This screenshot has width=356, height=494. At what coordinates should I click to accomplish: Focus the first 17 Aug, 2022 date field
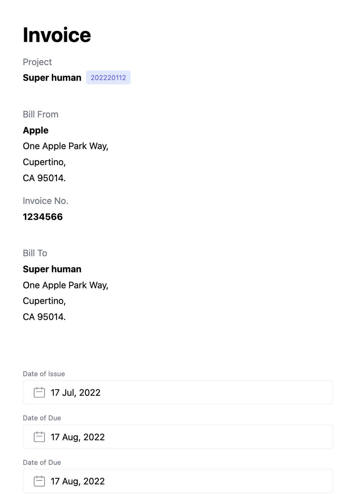pyautogui.click(x=178, y=437)
